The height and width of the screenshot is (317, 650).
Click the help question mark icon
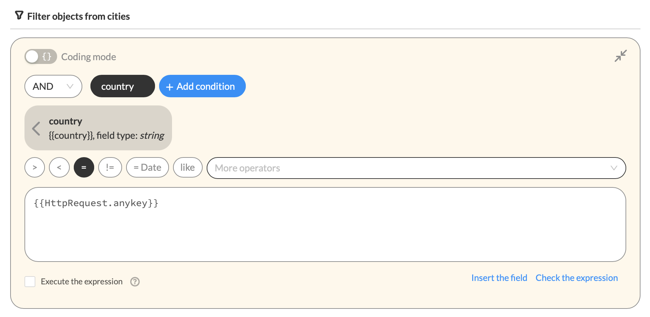[x=135, y=282]
